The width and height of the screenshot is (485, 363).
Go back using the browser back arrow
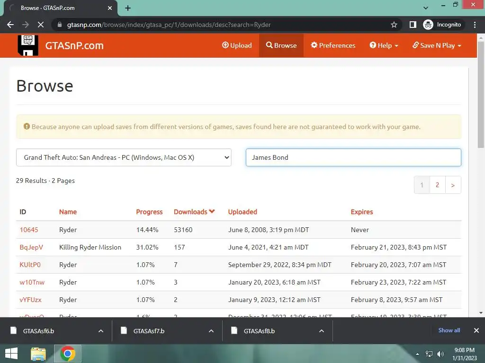click(x=10, y=25)
